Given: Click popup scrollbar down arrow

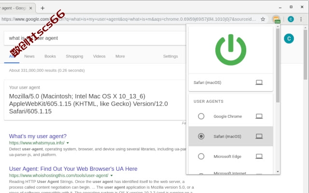Looking at the screenshot, I should click(278, 172).
